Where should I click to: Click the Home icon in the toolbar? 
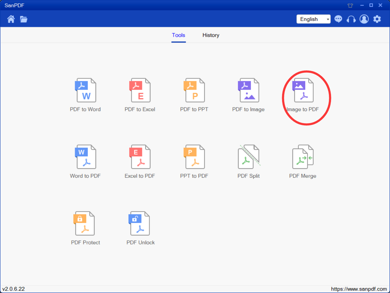11,19
